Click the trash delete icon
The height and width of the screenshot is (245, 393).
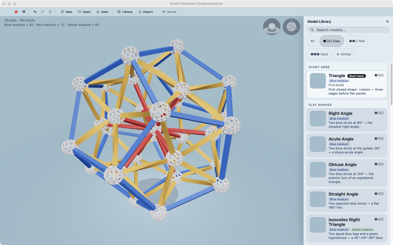click(50, 12)
